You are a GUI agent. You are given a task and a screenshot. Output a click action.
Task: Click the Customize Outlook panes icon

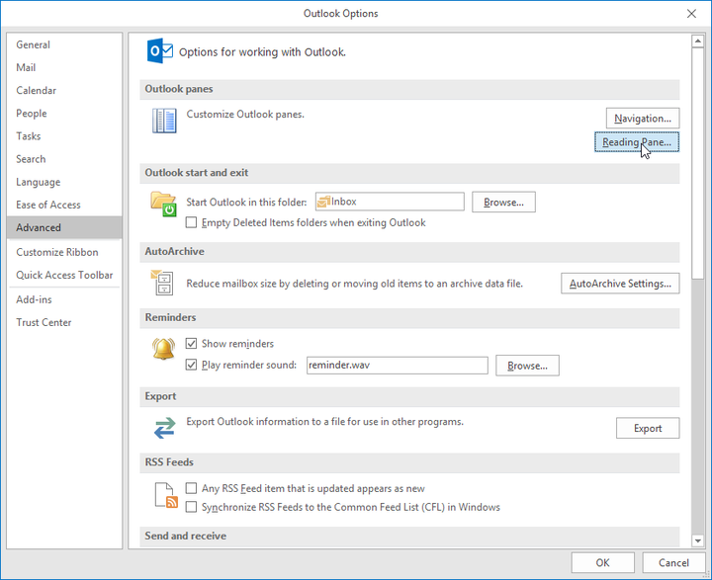[x=164, y=121]
